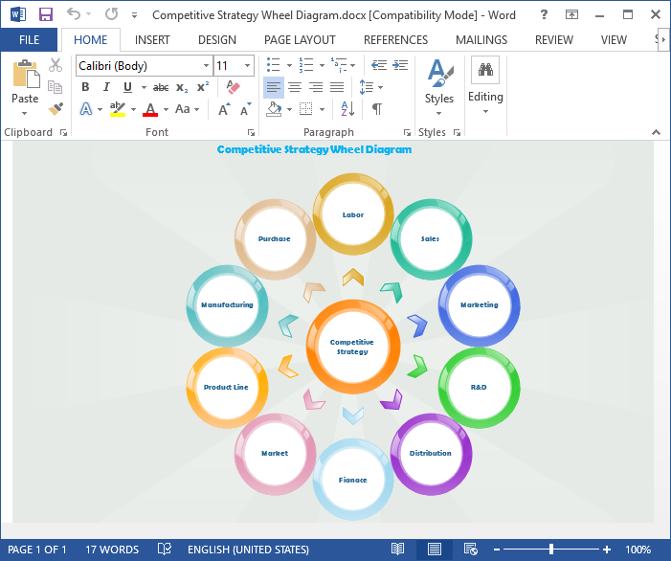This screenshot has height=561, width=671.
Task: Select the orange Competitive Strategy center circle
Action: point(352,347)
